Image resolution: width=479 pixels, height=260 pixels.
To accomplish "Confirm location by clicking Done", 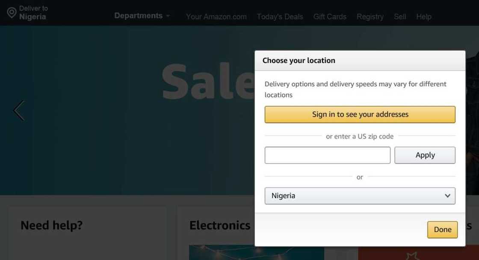I will click(x=442, y=229).
